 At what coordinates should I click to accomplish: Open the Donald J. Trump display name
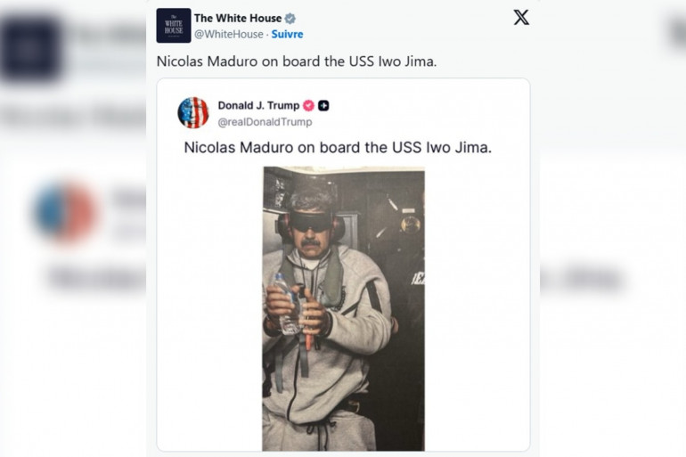click(258, 105)
